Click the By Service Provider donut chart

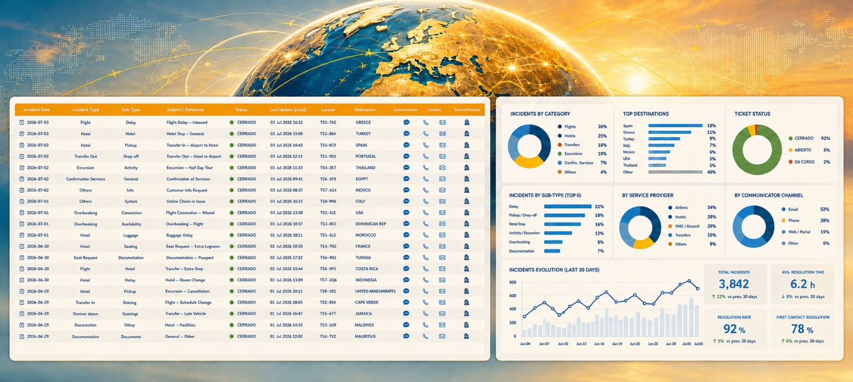click(x=640, y=227)
